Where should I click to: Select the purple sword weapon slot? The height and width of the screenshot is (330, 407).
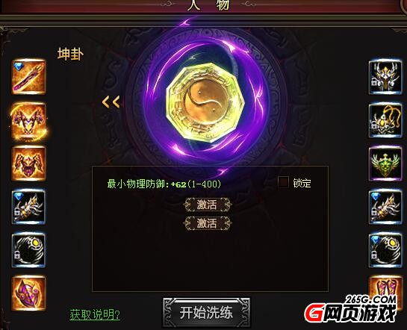(x=28, y=77)
